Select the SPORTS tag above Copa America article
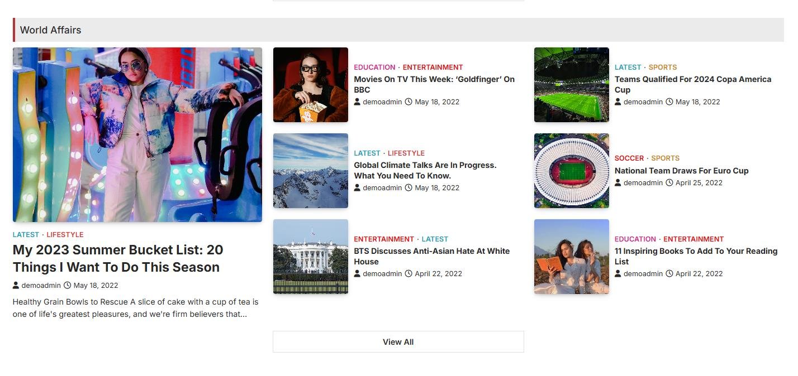The width and height of the screenshot is (798, 376). point(663,67)
